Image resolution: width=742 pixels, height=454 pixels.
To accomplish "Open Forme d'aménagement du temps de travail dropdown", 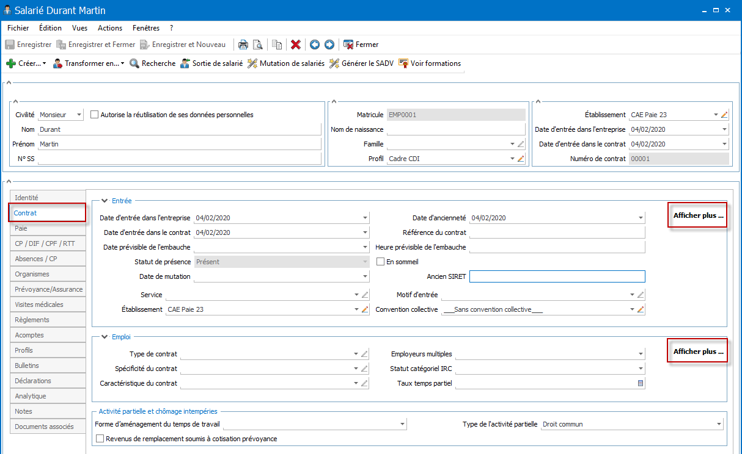I will [402, 424].
